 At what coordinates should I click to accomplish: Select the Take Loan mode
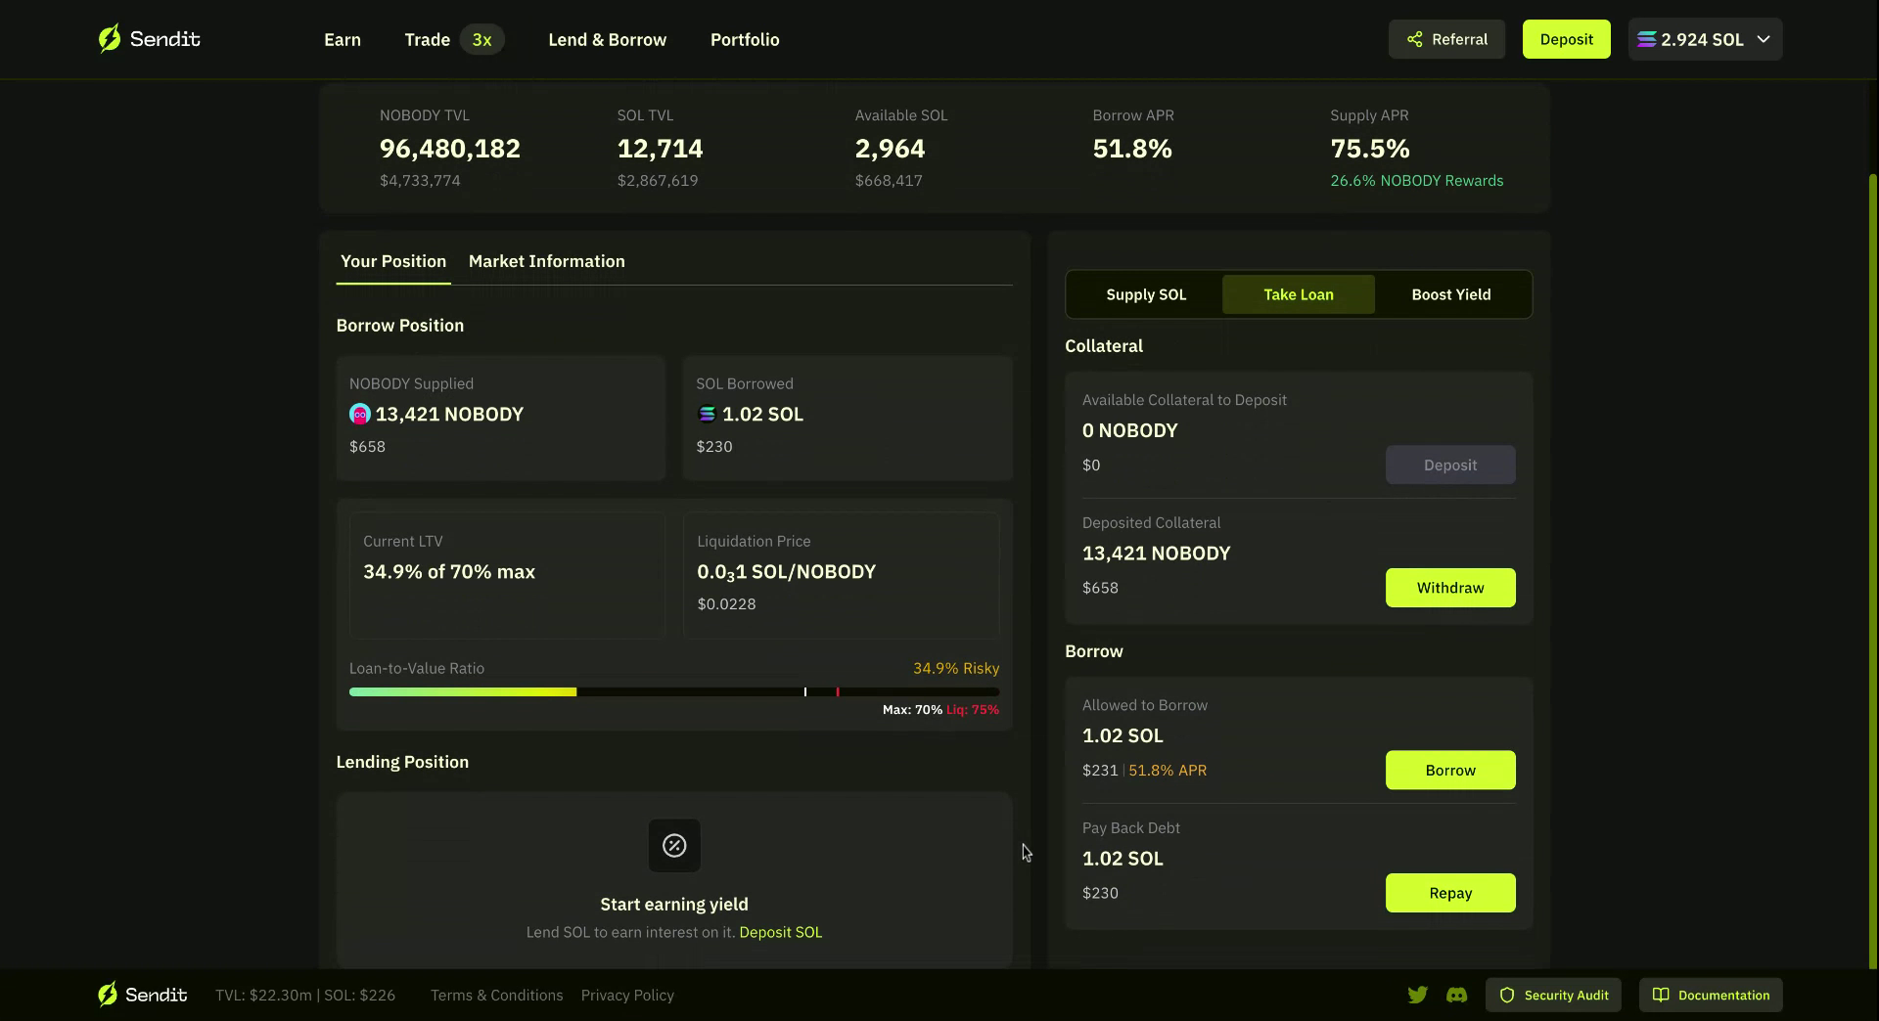click(1298, 294)
